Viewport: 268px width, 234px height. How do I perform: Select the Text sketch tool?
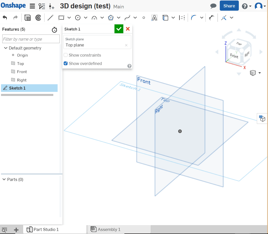click(154, 18)
